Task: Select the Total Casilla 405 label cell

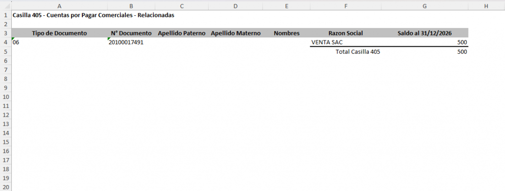Action: point(346,52)
